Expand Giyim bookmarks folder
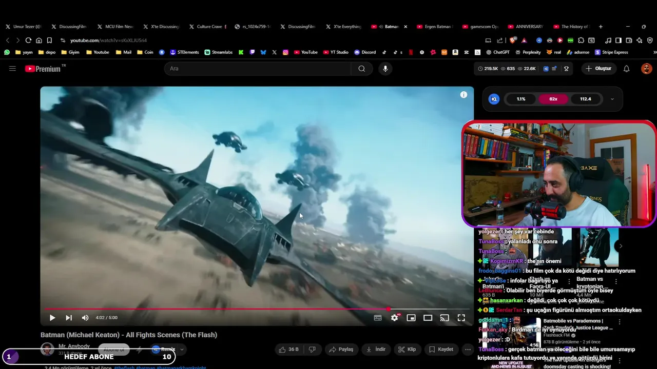Viewport: 657px width, 369px height. click(70, 52)
